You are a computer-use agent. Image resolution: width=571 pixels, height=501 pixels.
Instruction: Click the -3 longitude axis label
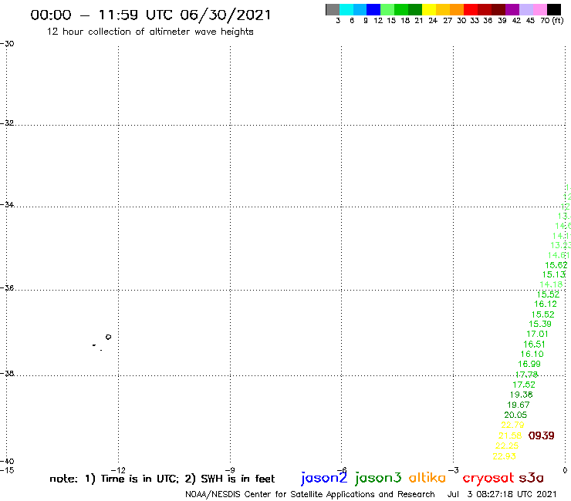454,470
